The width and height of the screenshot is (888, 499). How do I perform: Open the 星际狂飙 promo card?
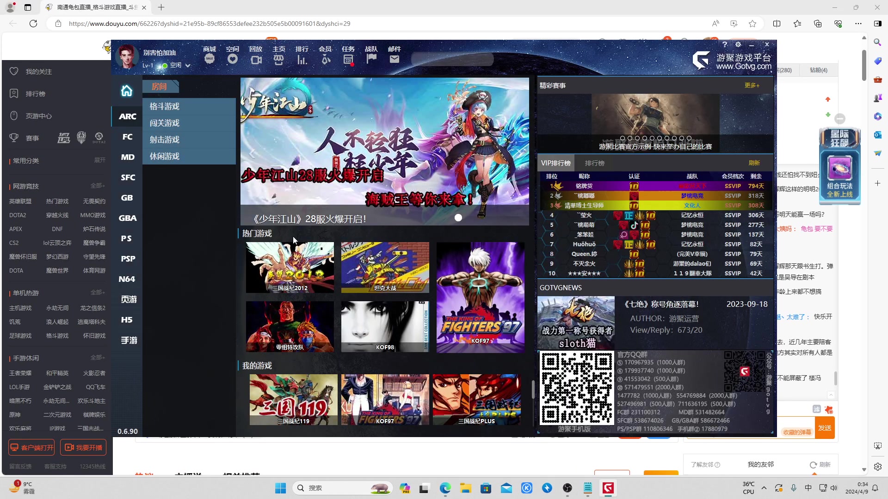point(839,166)
